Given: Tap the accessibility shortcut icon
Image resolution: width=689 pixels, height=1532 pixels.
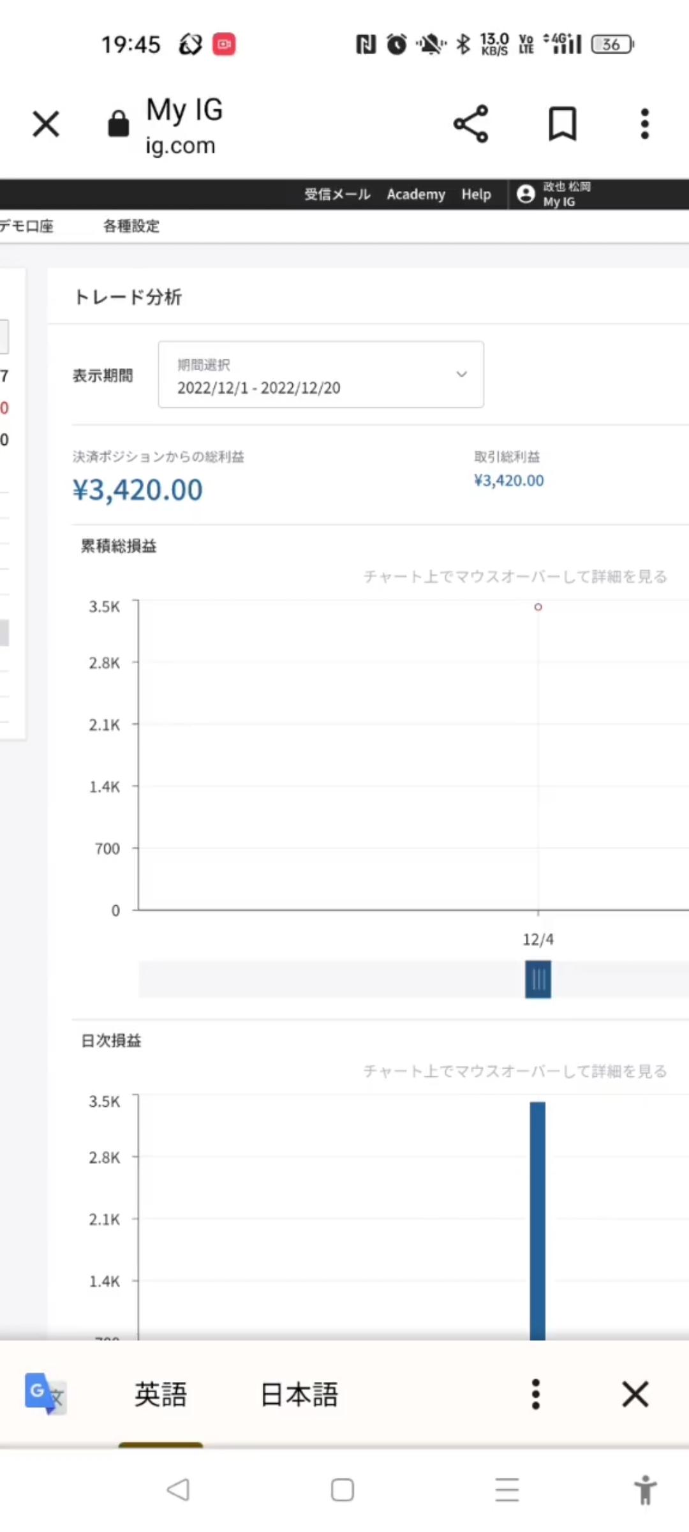Looking at the screenshot, I should [x=645, y=1490].
